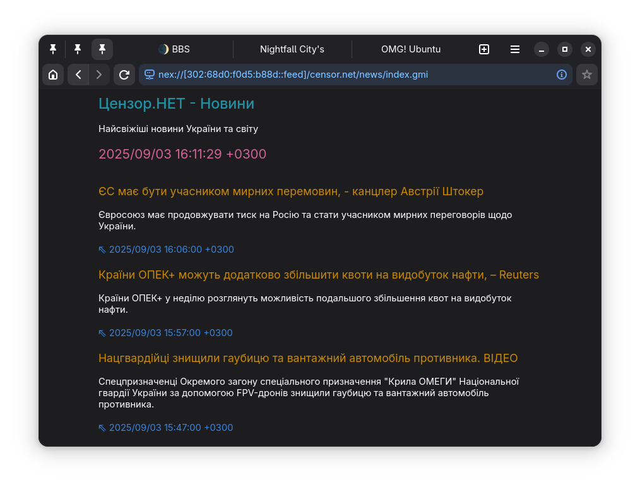
Task: Switch to the first pinned tab
Action: [x=53, y=49]
